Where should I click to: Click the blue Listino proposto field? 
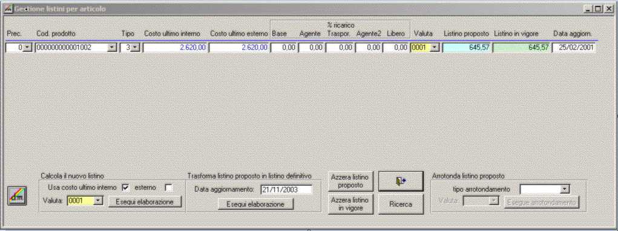point(467,48)
